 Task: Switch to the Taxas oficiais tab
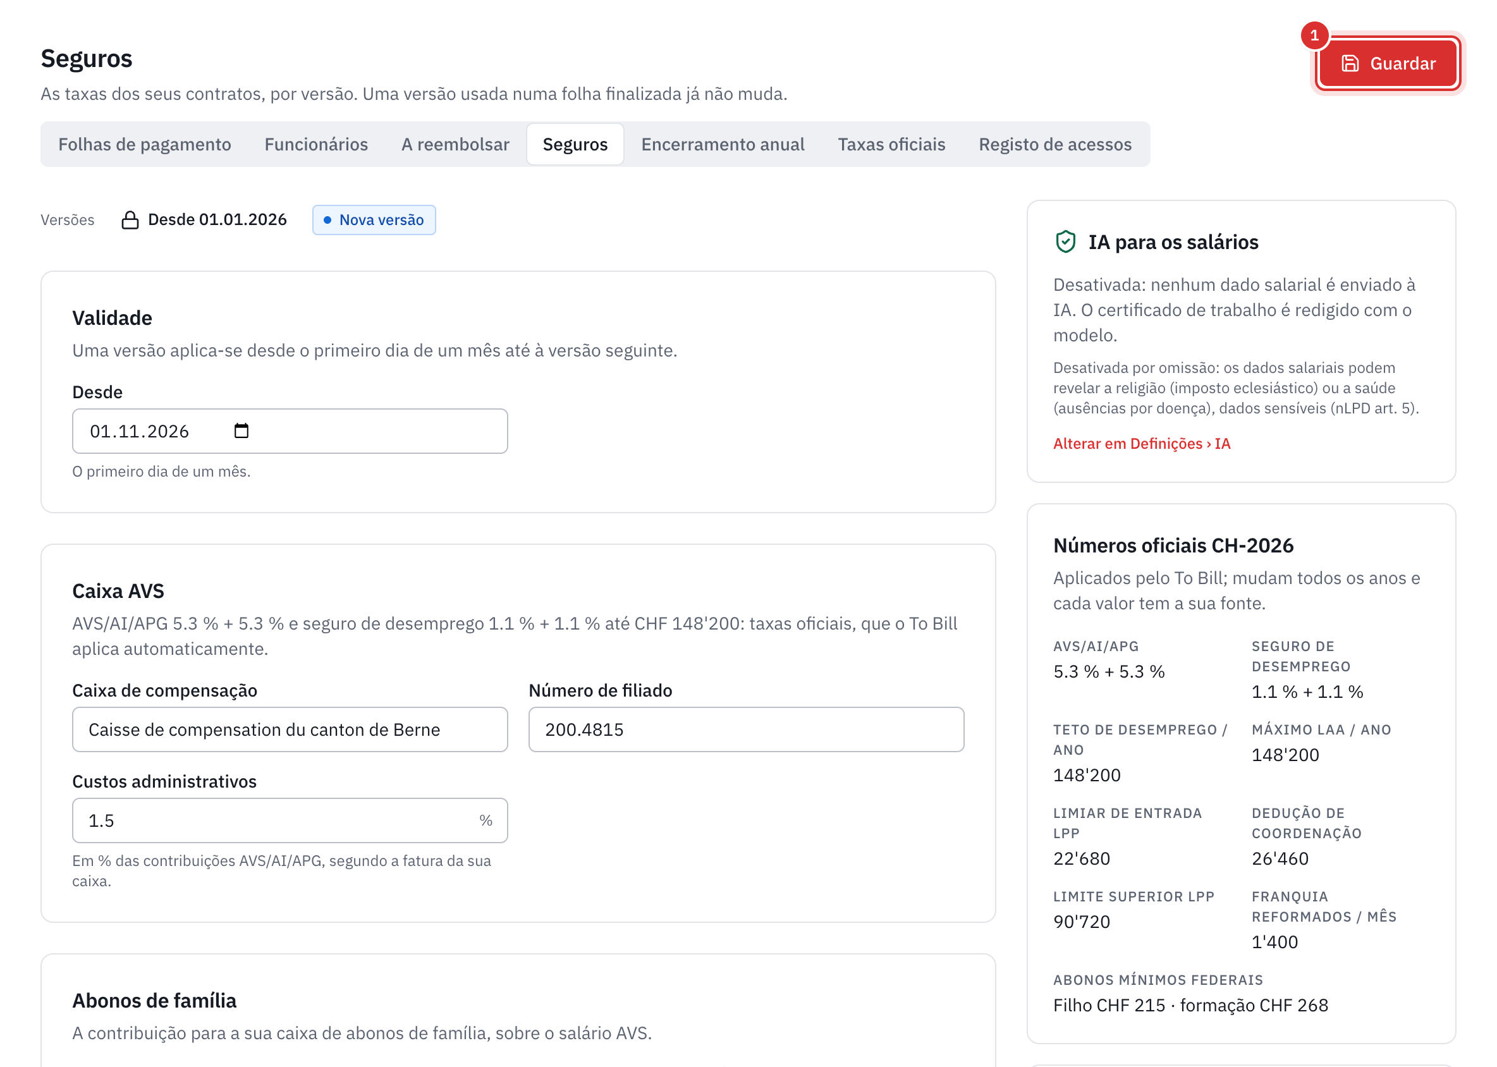tap(891, 144)
